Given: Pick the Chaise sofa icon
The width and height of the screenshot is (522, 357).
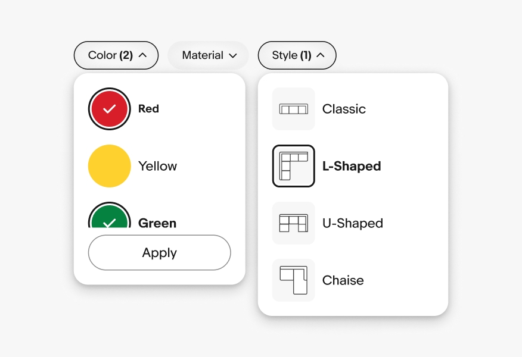Looking at the screenshot, I should point(293,280).
